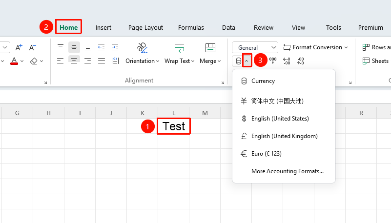Click the Merge cells icon
The height and width of the screenshot is (223, 391).
210,48
